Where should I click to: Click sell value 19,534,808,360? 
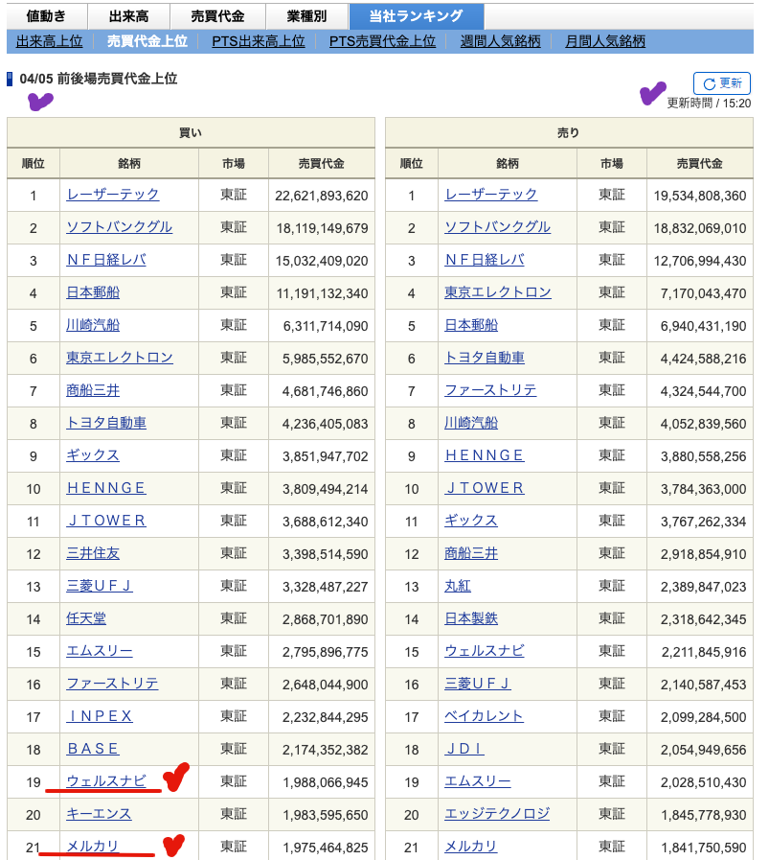(x=700, y=196)
